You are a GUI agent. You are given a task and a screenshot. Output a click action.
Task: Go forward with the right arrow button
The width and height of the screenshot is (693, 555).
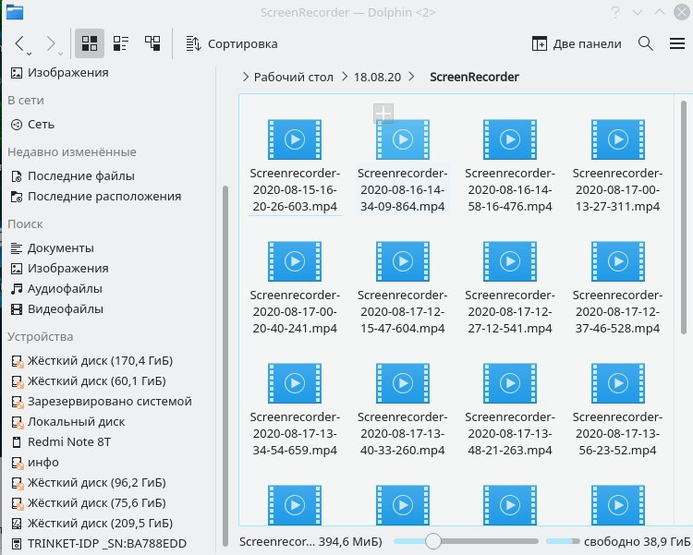pyautogui.click(x=51, y=43)
